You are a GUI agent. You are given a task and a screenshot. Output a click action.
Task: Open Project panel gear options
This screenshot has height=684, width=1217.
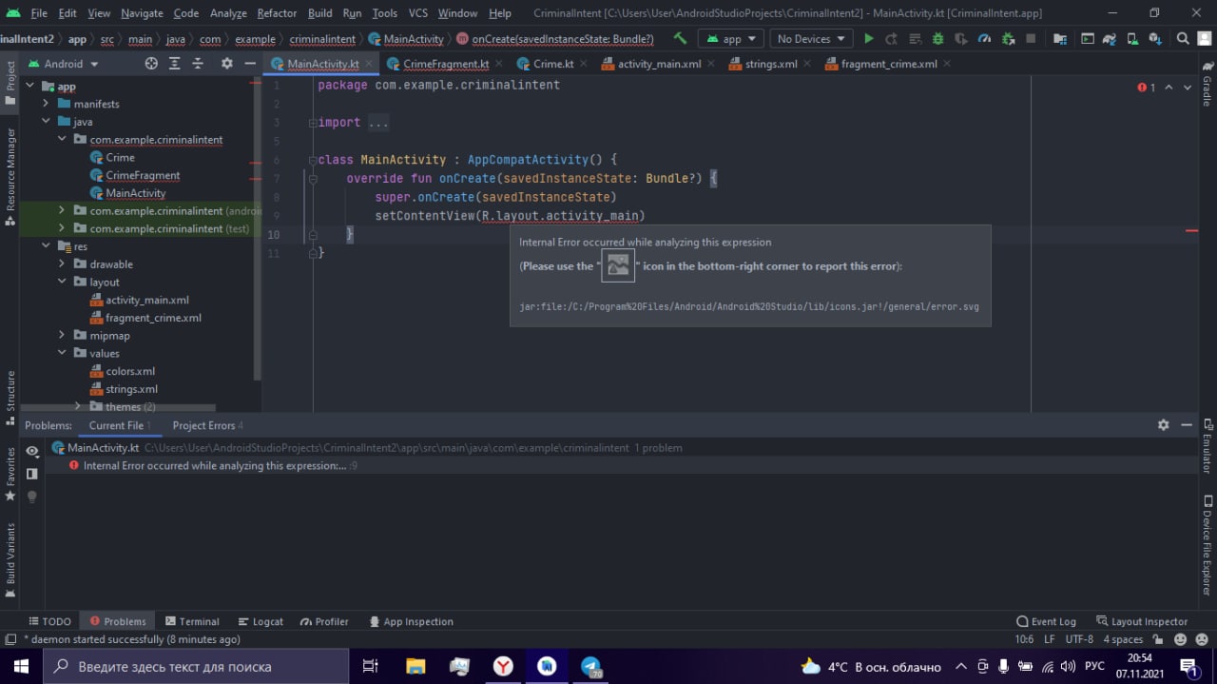pyautogui.click(x=226, y=64)
